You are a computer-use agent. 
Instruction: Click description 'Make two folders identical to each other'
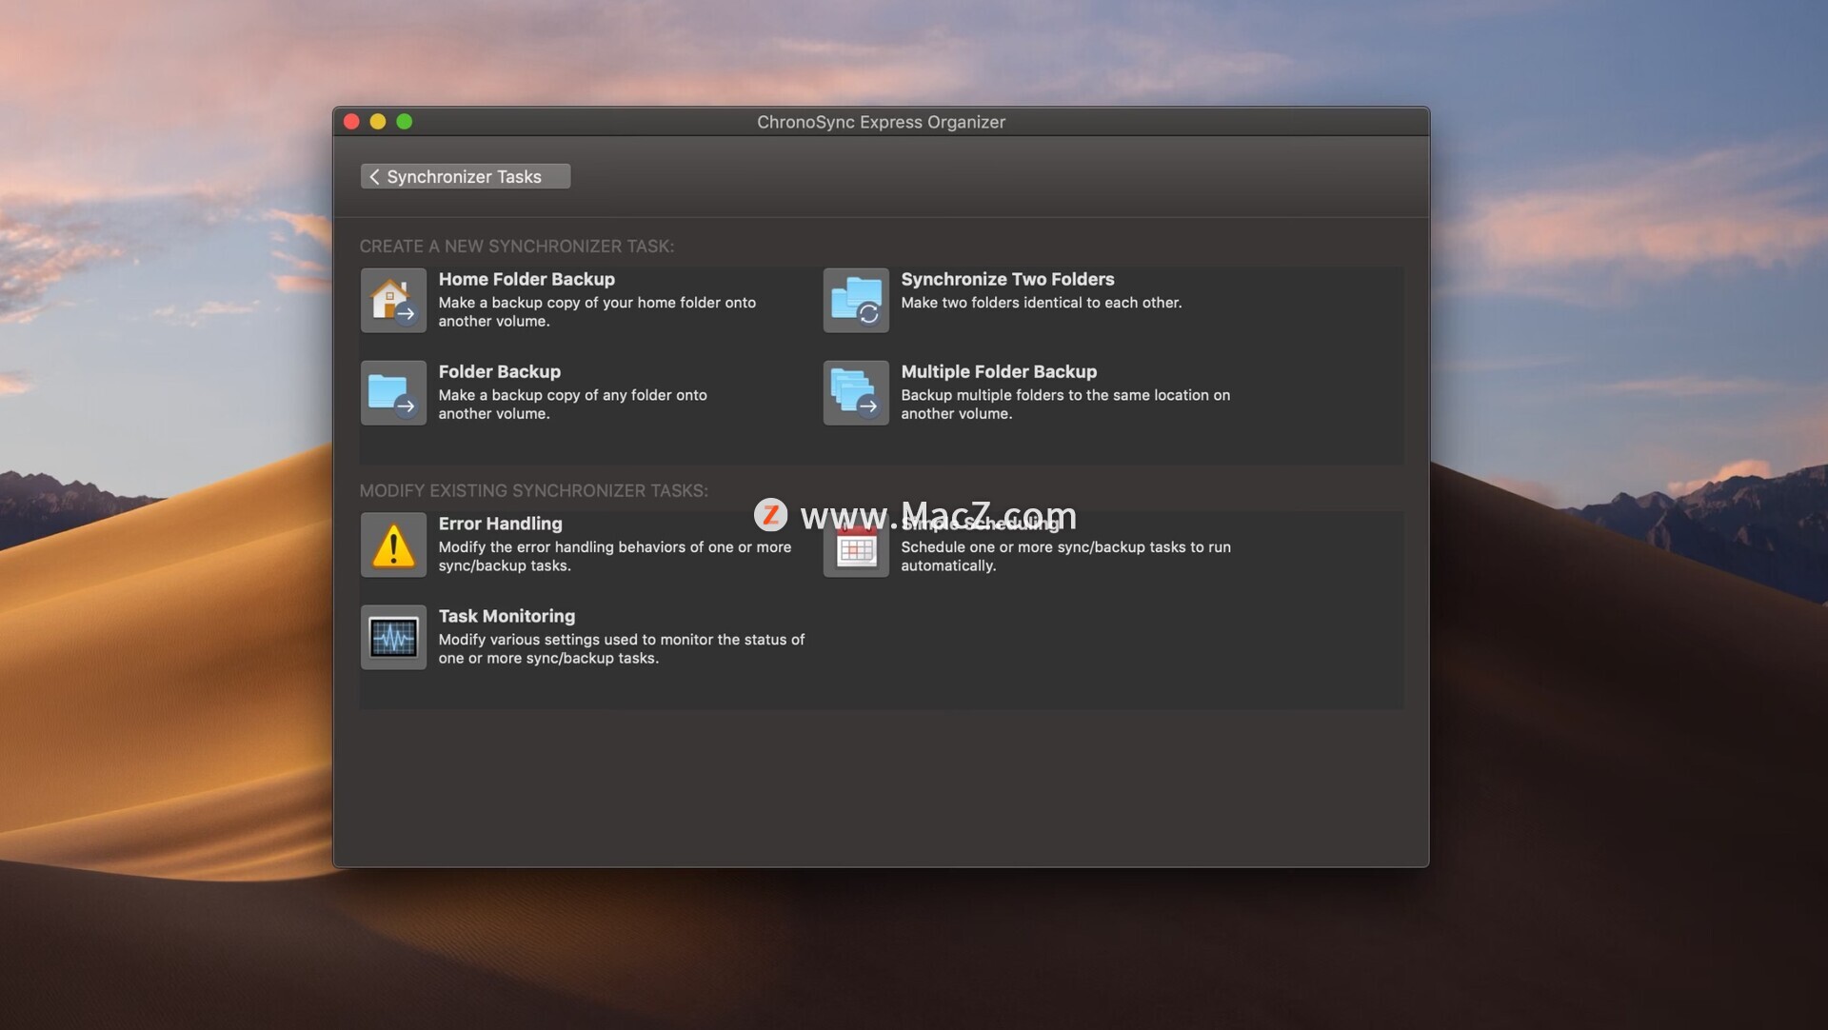coord(1041,303)
